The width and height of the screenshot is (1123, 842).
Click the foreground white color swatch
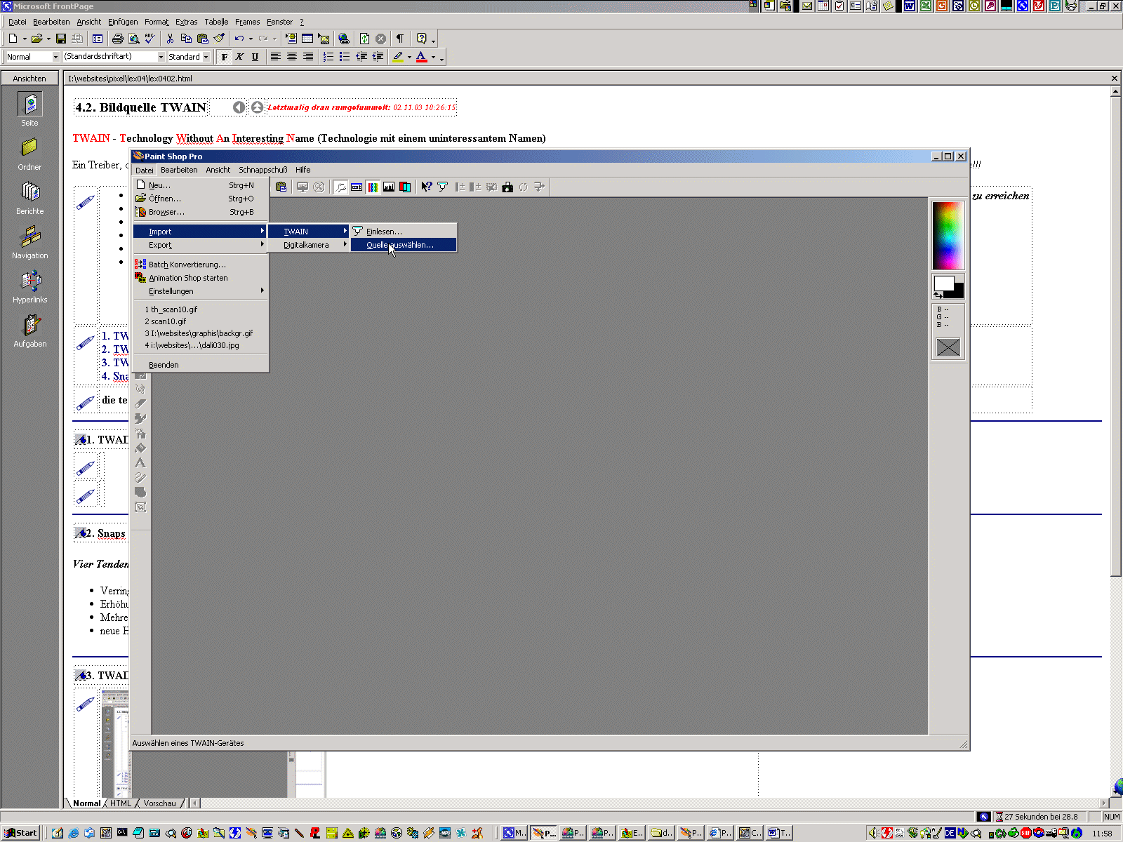(944, 283)
